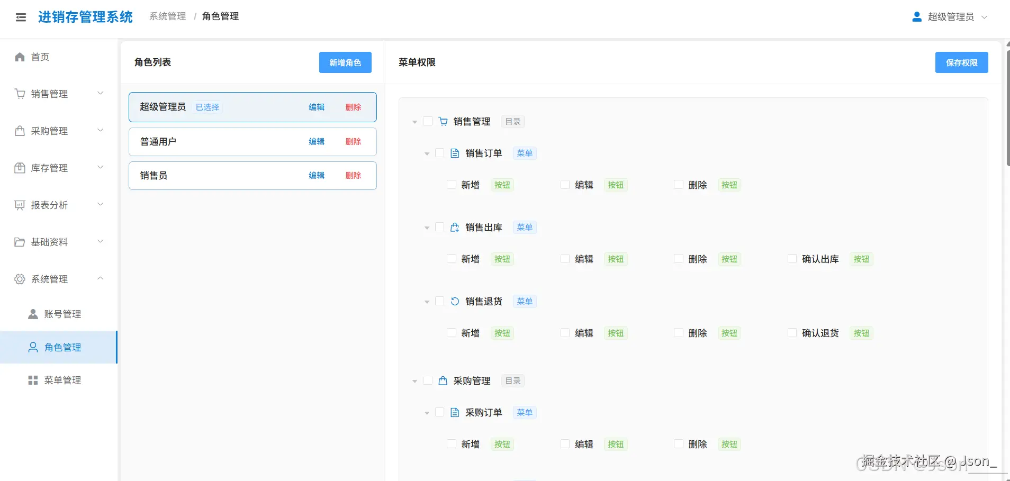Click the document icon beside 销售订单
The image size is (1010, 481).
455,153
